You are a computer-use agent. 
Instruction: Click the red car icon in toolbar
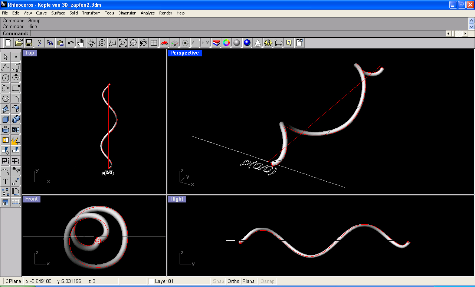tap(164, 43)
